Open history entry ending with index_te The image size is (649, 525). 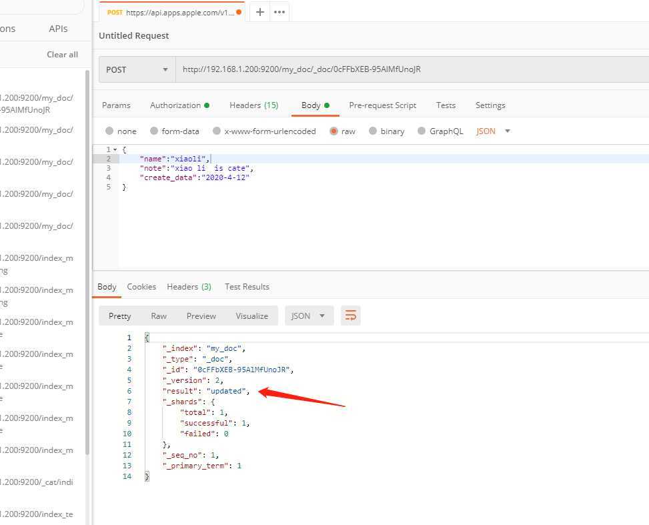pyautogui.click(x=37, y=514)
